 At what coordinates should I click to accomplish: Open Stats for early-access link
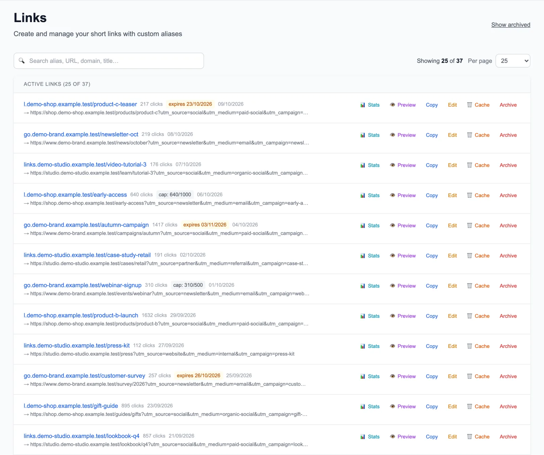click(370, 195)
